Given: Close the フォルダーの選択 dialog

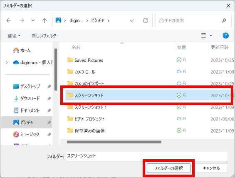Looking at the screenshot, I should [228, 6].
